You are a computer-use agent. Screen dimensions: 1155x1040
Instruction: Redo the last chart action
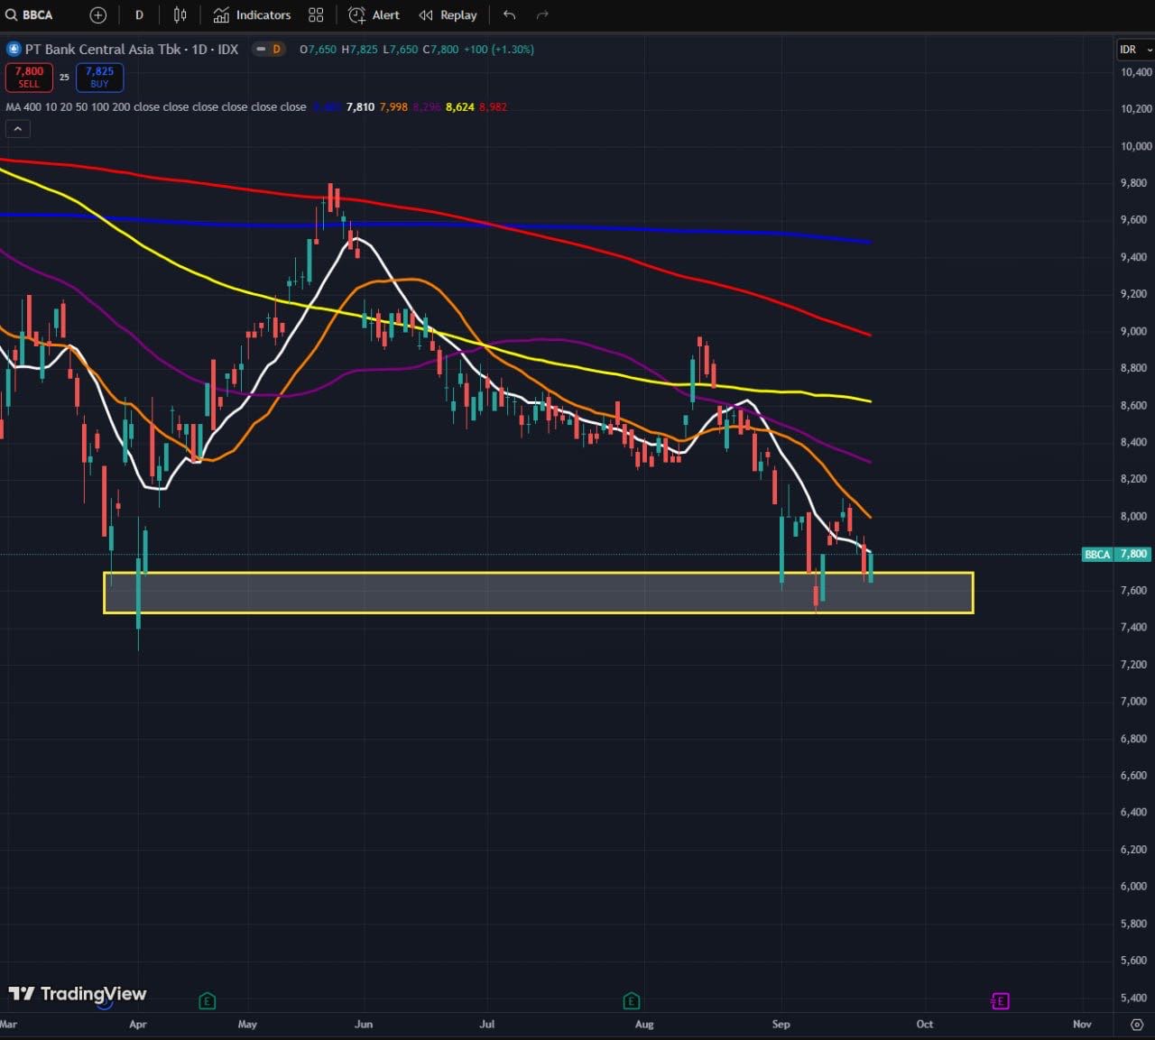542,15
